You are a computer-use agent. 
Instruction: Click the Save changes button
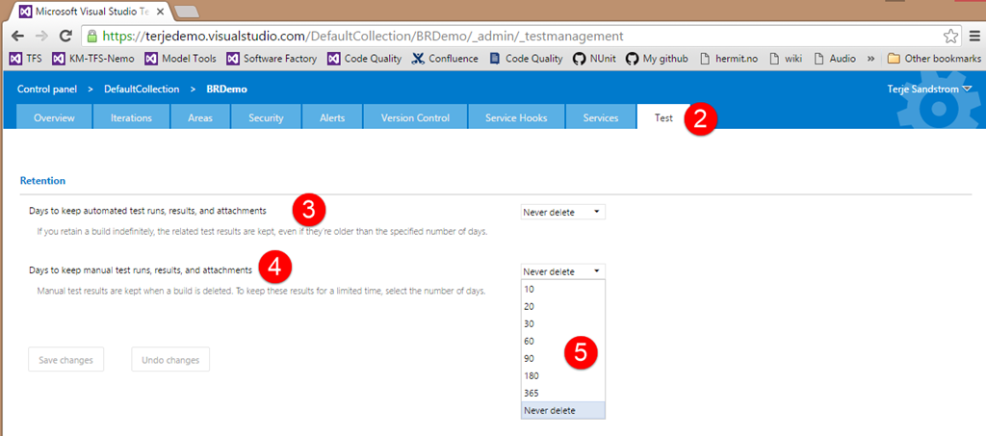tap(65, 360)
